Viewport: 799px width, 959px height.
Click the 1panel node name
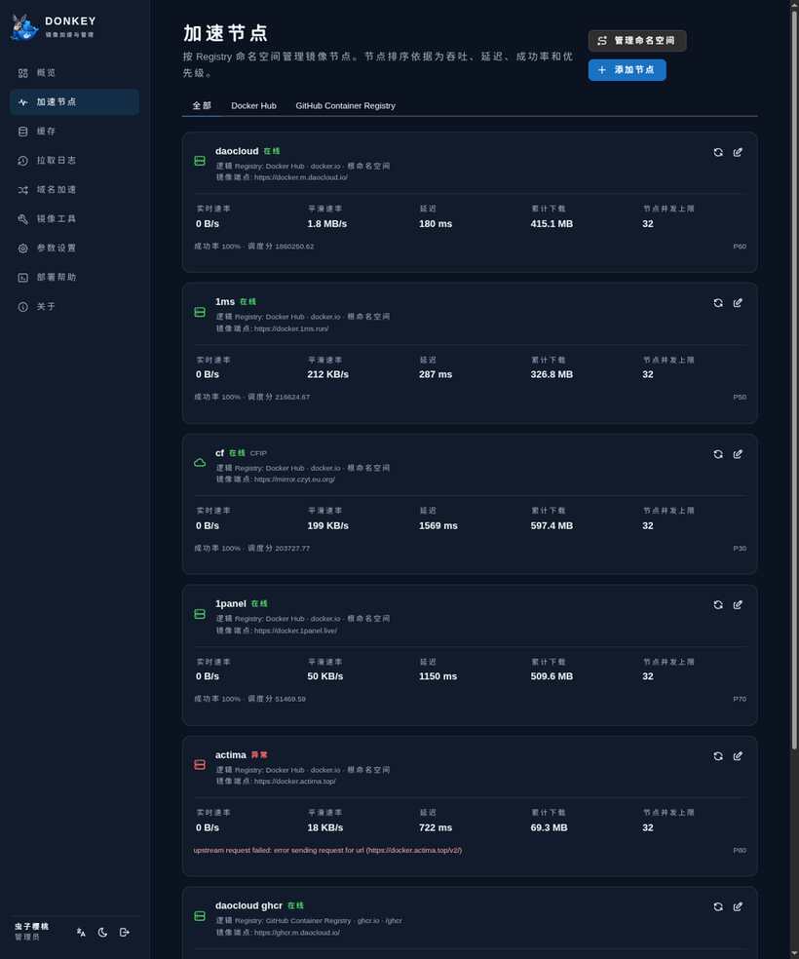[231, 603]
